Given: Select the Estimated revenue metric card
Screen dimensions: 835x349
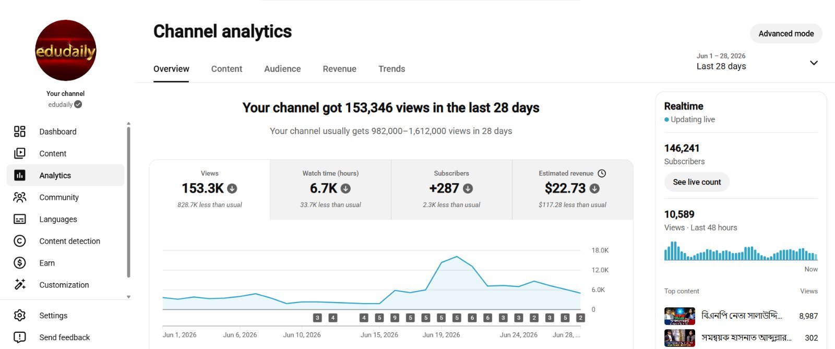Looking at the screenshot, I should 572,189.
